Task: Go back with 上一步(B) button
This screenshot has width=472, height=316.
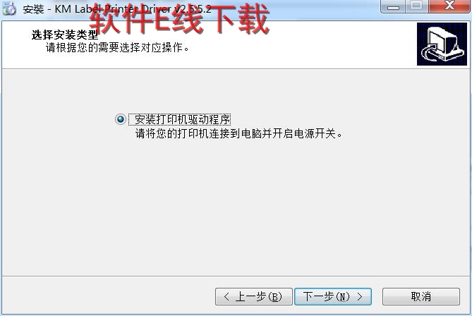Action: tap(254, 297)
